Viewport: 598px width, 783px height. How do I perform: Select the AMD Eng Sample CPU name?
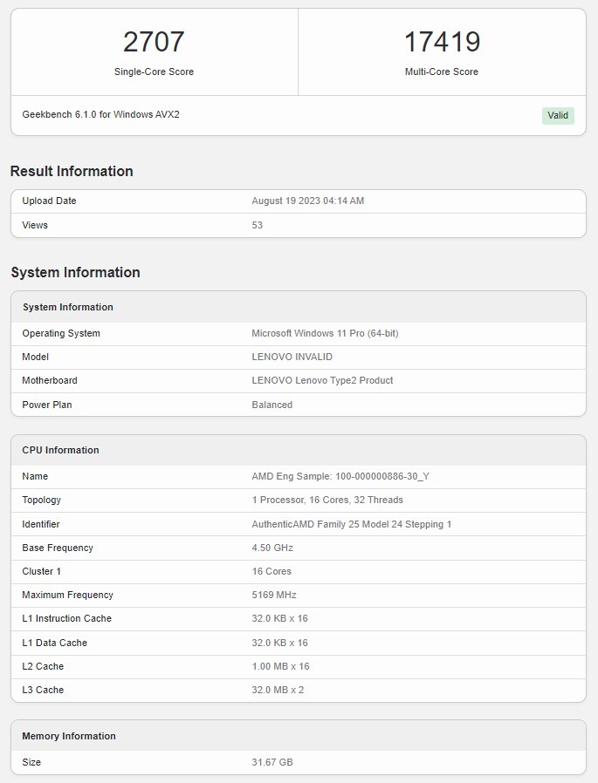click(340, 476)
